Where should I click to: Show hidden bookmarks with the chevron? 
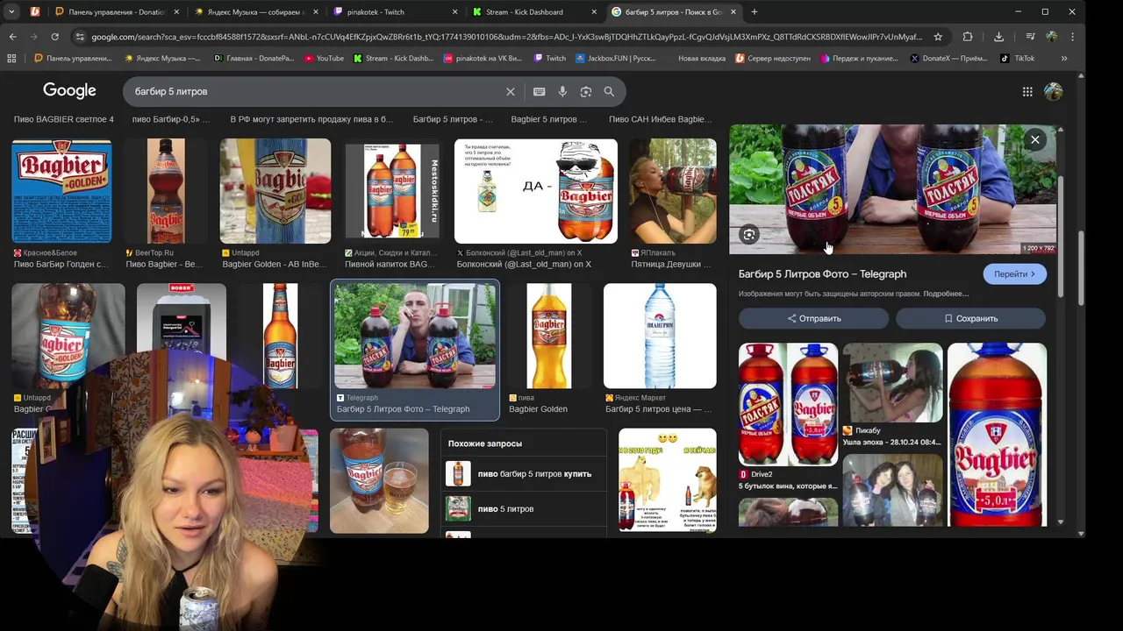click(1064, 58)
